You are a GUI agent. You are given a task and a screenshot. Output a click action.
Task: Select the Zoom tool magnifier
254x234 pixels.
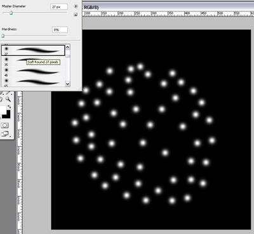[8, 99]
